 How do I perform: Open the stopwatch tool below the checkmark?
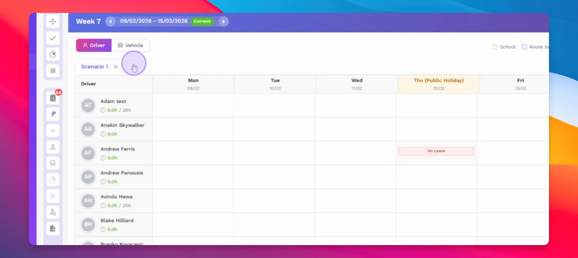point(53,54)
